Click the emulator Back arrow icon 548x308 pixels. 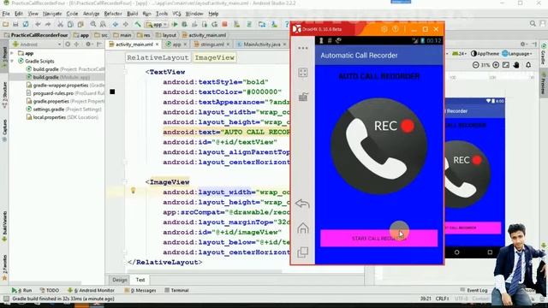point(302,204)
